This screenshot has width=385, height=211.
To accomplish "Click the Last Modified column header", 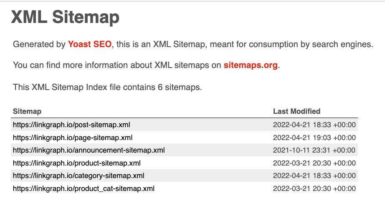I will tap(296, 111).
